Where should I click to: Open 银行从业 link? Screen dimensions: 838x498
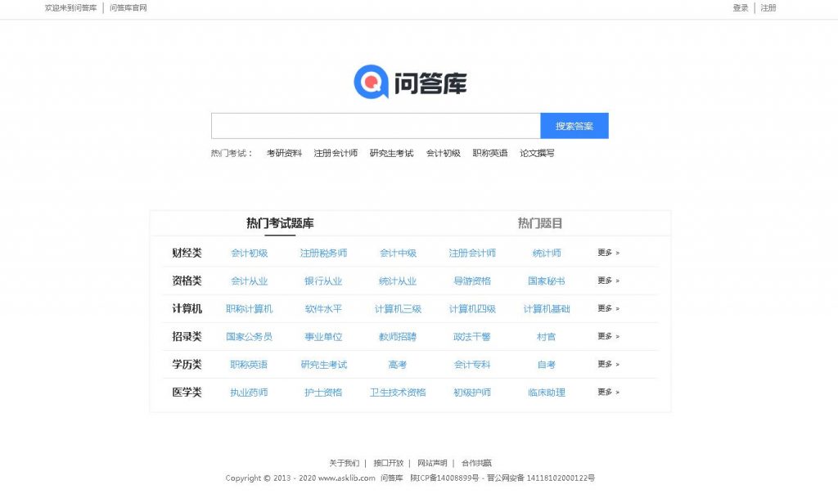point(323,280)
